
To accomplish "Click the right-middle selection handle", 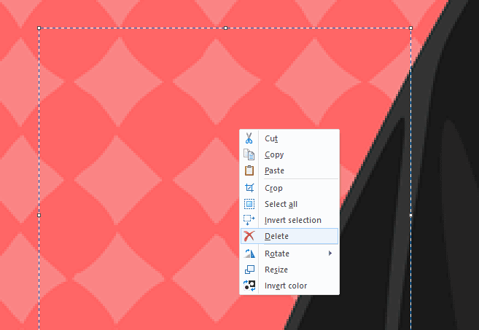I will (411, 215).
